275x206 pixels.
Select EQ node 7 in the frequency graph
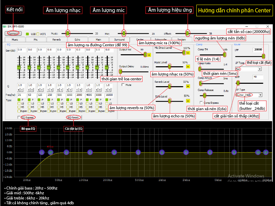(x=186, y=152)
